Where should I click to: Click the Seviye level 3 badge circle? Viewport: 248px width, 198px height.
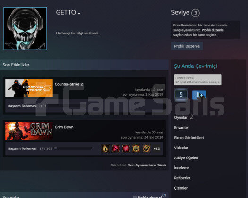[196, 13]
